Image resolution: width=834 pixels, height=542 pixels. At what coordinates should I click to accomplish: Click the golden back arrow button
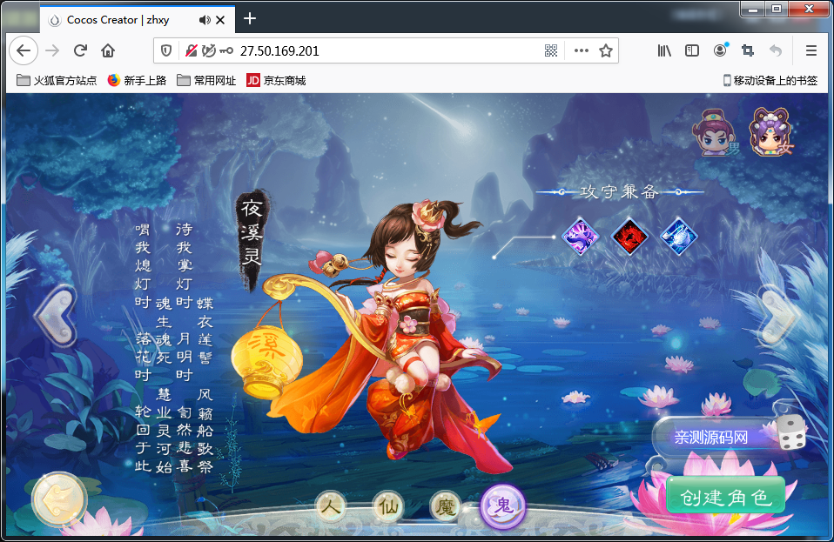(58, 499)
